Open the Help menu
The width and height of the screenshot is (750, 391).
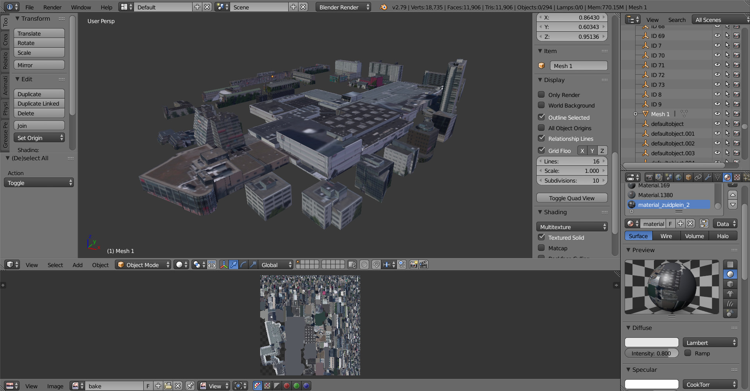[106, 7]
